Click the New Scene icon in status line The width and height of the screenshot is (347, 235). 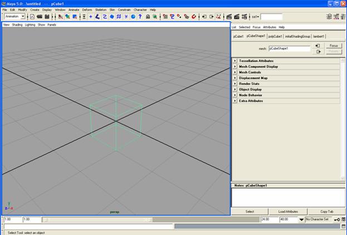(32, 17)
